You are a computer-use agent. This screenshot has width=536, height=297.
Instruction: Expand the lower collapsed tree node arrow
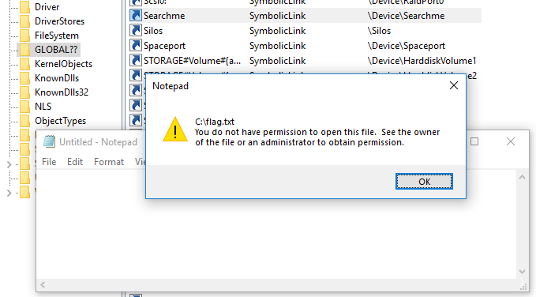[x=9, y=193]
